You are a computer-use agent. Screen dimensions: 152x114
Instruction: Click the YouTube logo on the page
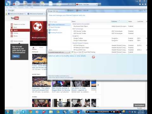coord(15,18)
